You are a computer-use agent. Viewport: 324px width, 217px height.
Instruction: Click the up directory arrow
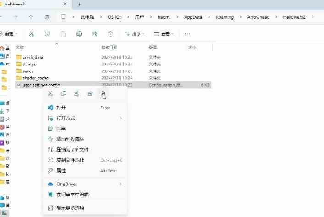tap(31, 17)
